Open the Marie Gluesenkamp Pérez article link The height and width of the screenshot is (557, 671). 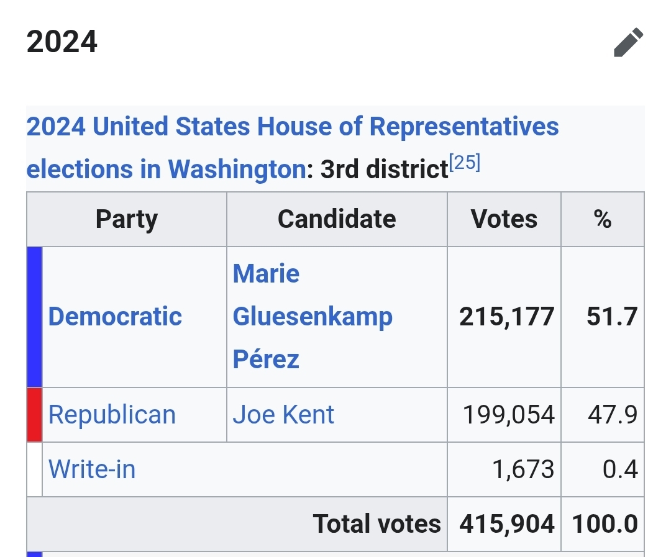[x=312, y=317]
